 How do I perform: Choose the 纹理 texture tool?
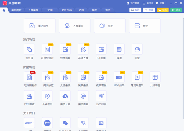pos(119,49)
